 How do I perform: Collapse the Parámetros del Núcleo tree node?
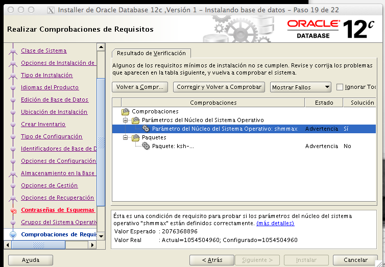126,120
